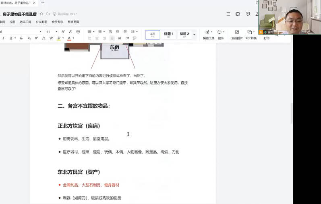321x204 pixels.
Task: Insert a blockquote using the quote icon
Action: 127,38
